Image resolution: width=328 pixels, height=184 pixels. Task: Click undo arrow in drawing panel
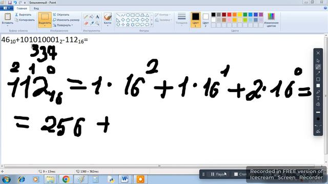point(317,126)
